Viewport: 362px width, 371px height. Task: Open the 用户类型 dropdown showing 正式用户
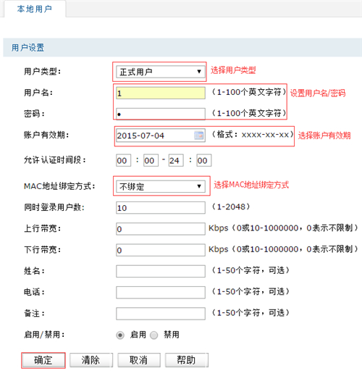(161, 72)
